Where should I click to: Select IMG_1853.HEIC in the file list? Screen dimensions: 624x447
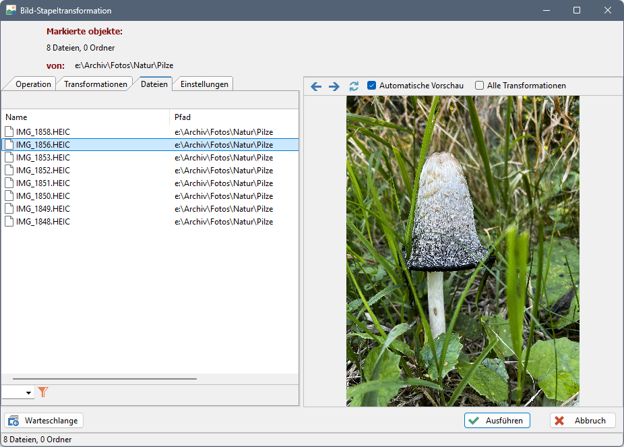click(x=43, y=158)
